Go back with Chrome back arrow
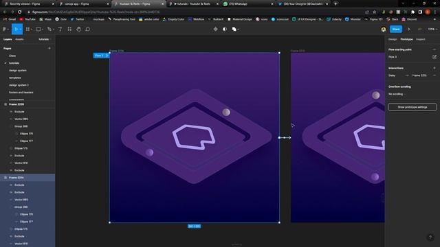The height and width of the screenshot is (247, 440). pos(5,12)
